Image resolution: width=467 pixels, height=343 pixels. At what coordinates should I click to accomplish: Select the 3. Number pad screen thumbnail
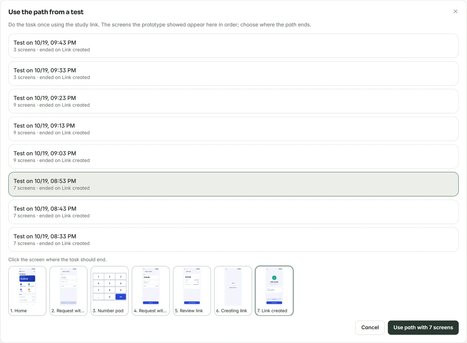[110, 291]
